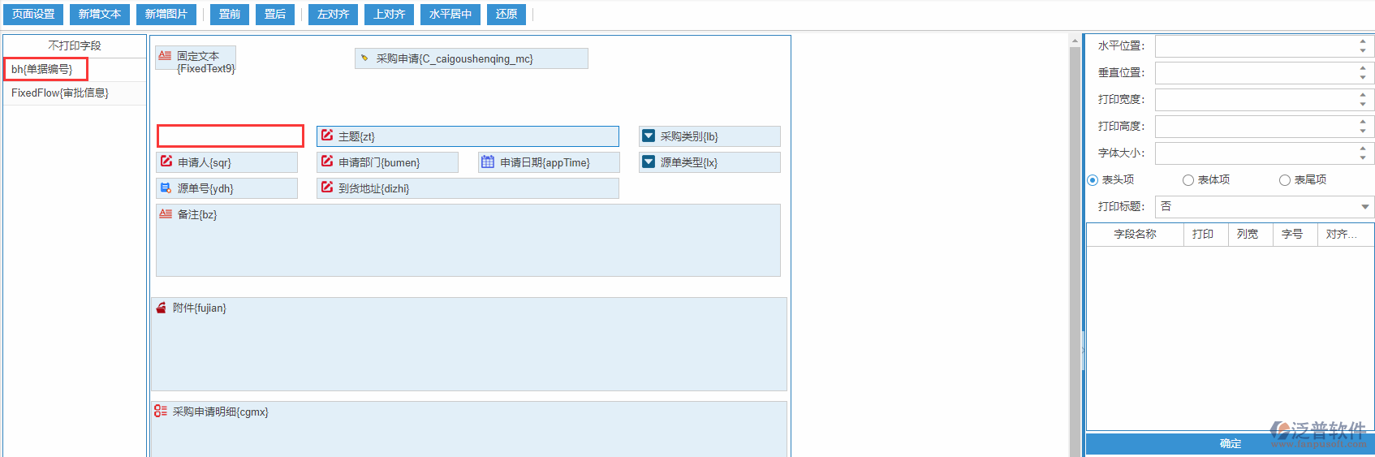Open 页面设置 page settings
Screen dimensions: 1375x457
point(33,15)
